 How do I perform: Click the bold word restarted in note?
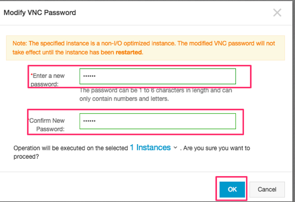point(129,52)
